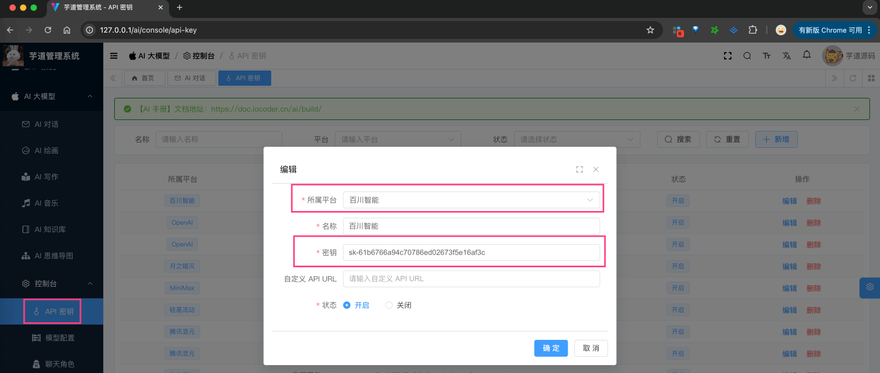880x373 pixels.
Task: Open the 状态 filter dropdown
Action: [577, 139]
